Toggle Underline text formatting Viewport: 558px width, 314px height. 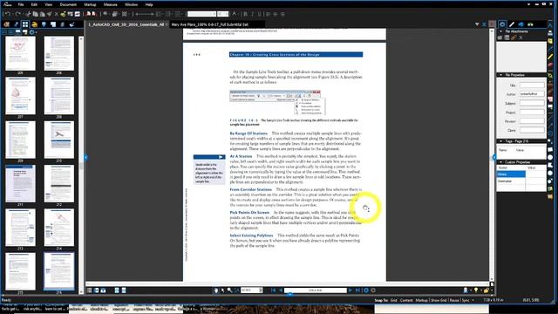coord(260,14)
